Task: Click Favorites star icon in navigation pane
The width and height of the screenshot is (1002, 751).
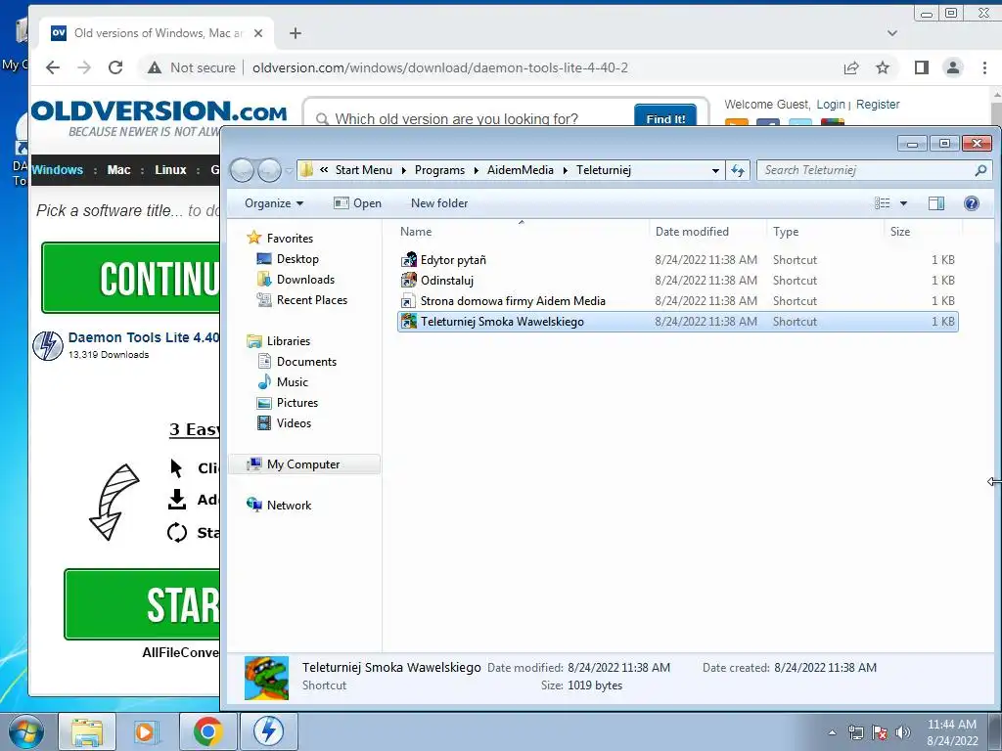Action: pyautogui.click(x=253, y=238)
